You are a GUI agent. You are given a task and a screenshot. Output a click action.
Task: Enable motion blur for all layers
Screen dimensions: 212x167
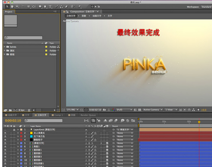point(116,120)
